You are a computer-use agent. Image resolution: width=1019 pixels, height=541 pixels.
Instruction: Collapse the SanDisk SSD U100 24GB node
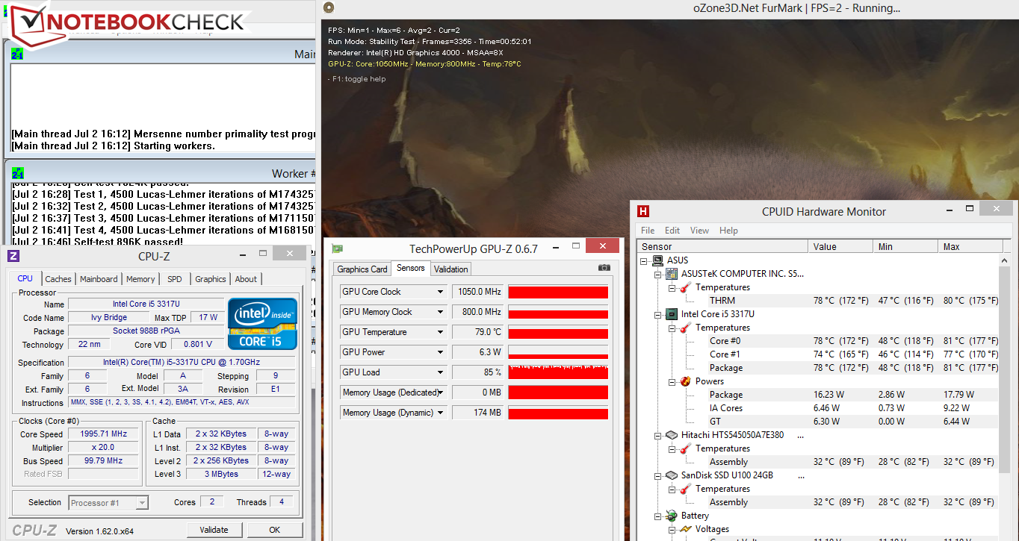[x=658, y=475]
